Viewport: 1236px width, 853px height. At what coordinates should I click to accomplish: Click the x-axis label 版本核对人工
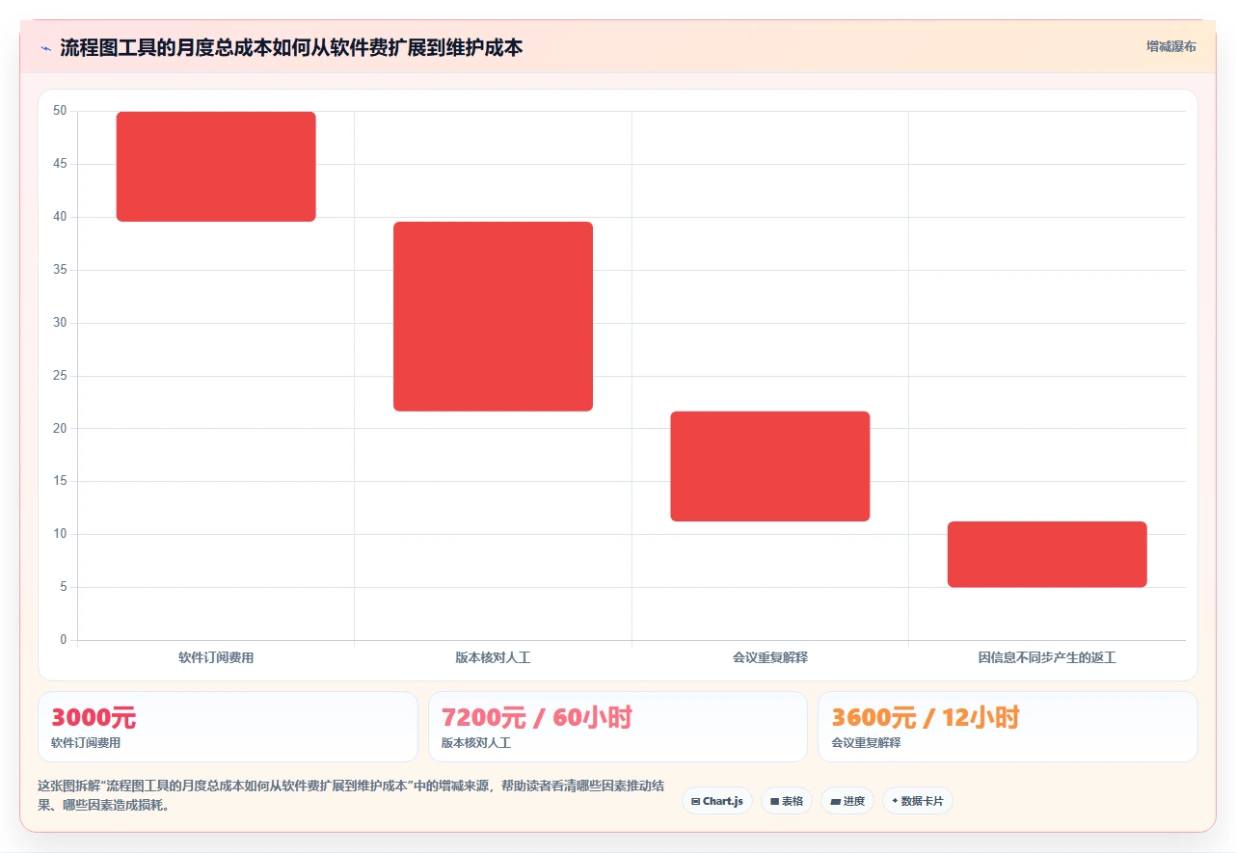[x=493, y=657]
